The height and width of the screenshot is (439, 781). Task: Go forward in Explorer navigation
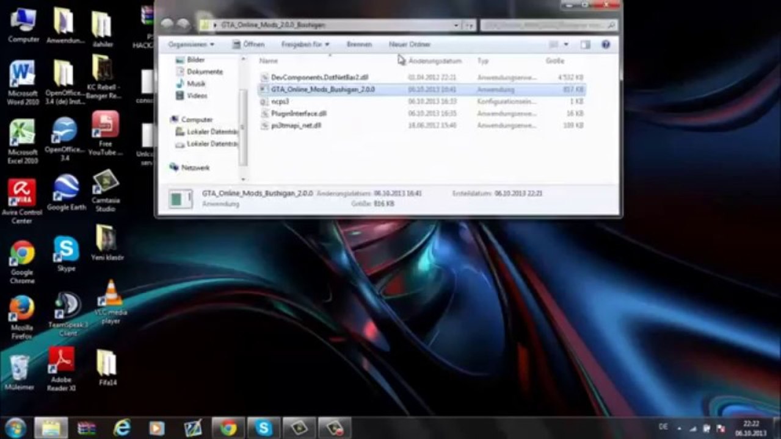tap(183, 24)
